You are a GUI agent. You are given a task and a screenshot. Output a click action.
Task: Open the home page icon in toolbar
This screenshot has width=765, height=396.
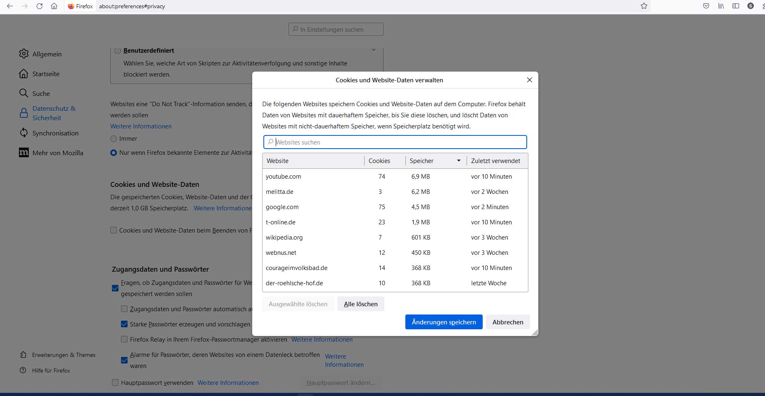(x=54, y=6)
